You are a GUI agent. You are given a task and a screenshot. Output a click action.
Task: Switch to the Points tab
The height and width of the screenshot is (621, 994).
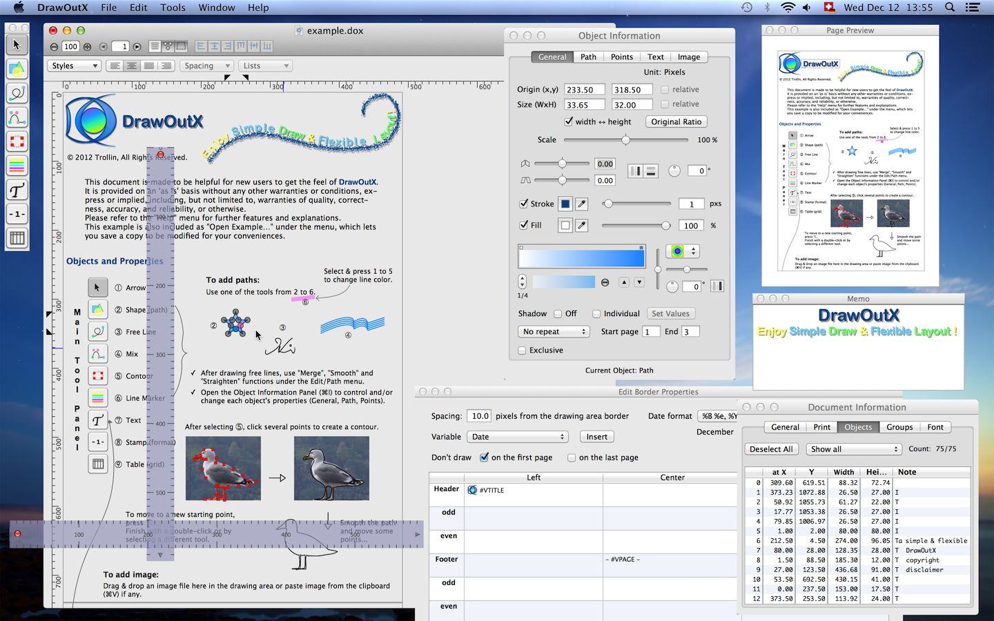621,57
